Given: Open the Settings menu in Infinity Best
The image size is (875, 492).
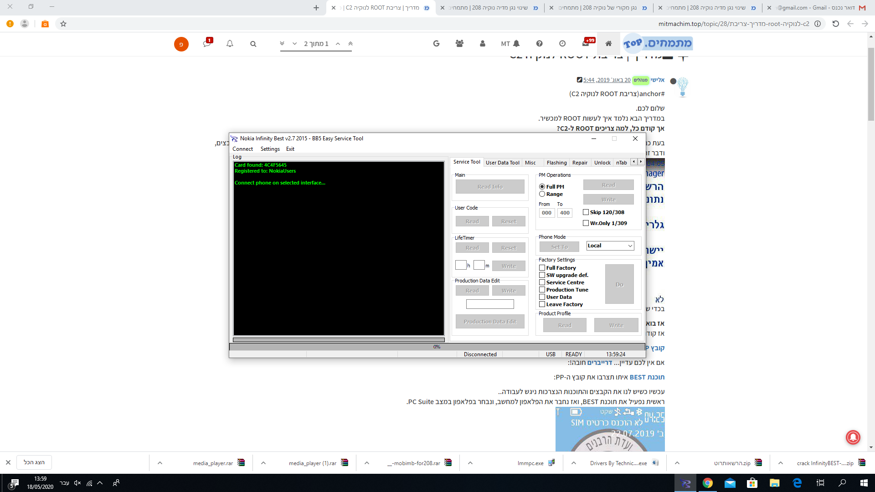Looking at the screenshot, I should tap(270, 149).
